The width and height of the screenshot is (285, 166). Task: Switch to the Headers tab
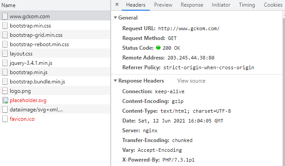(136, 5)
